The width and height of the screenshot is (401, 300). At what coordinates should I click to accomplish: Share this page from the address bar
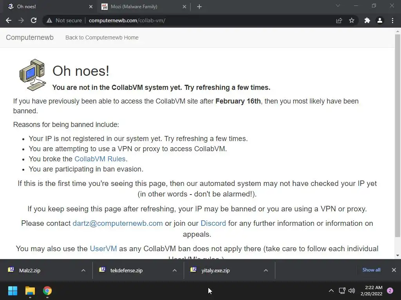[x=339, y=20]
